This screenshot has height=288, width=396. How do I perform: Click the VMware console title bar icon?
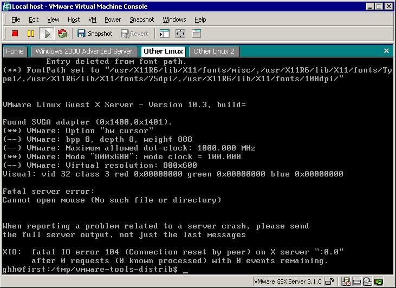[x=7, y=6]
